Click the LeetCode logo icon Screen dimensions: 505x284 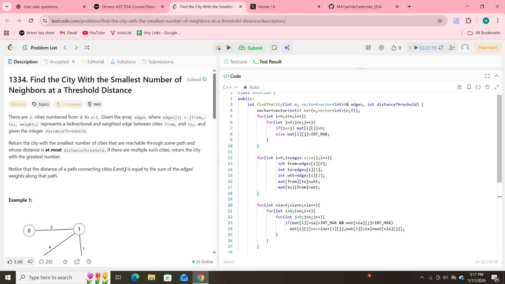point(11,48)
